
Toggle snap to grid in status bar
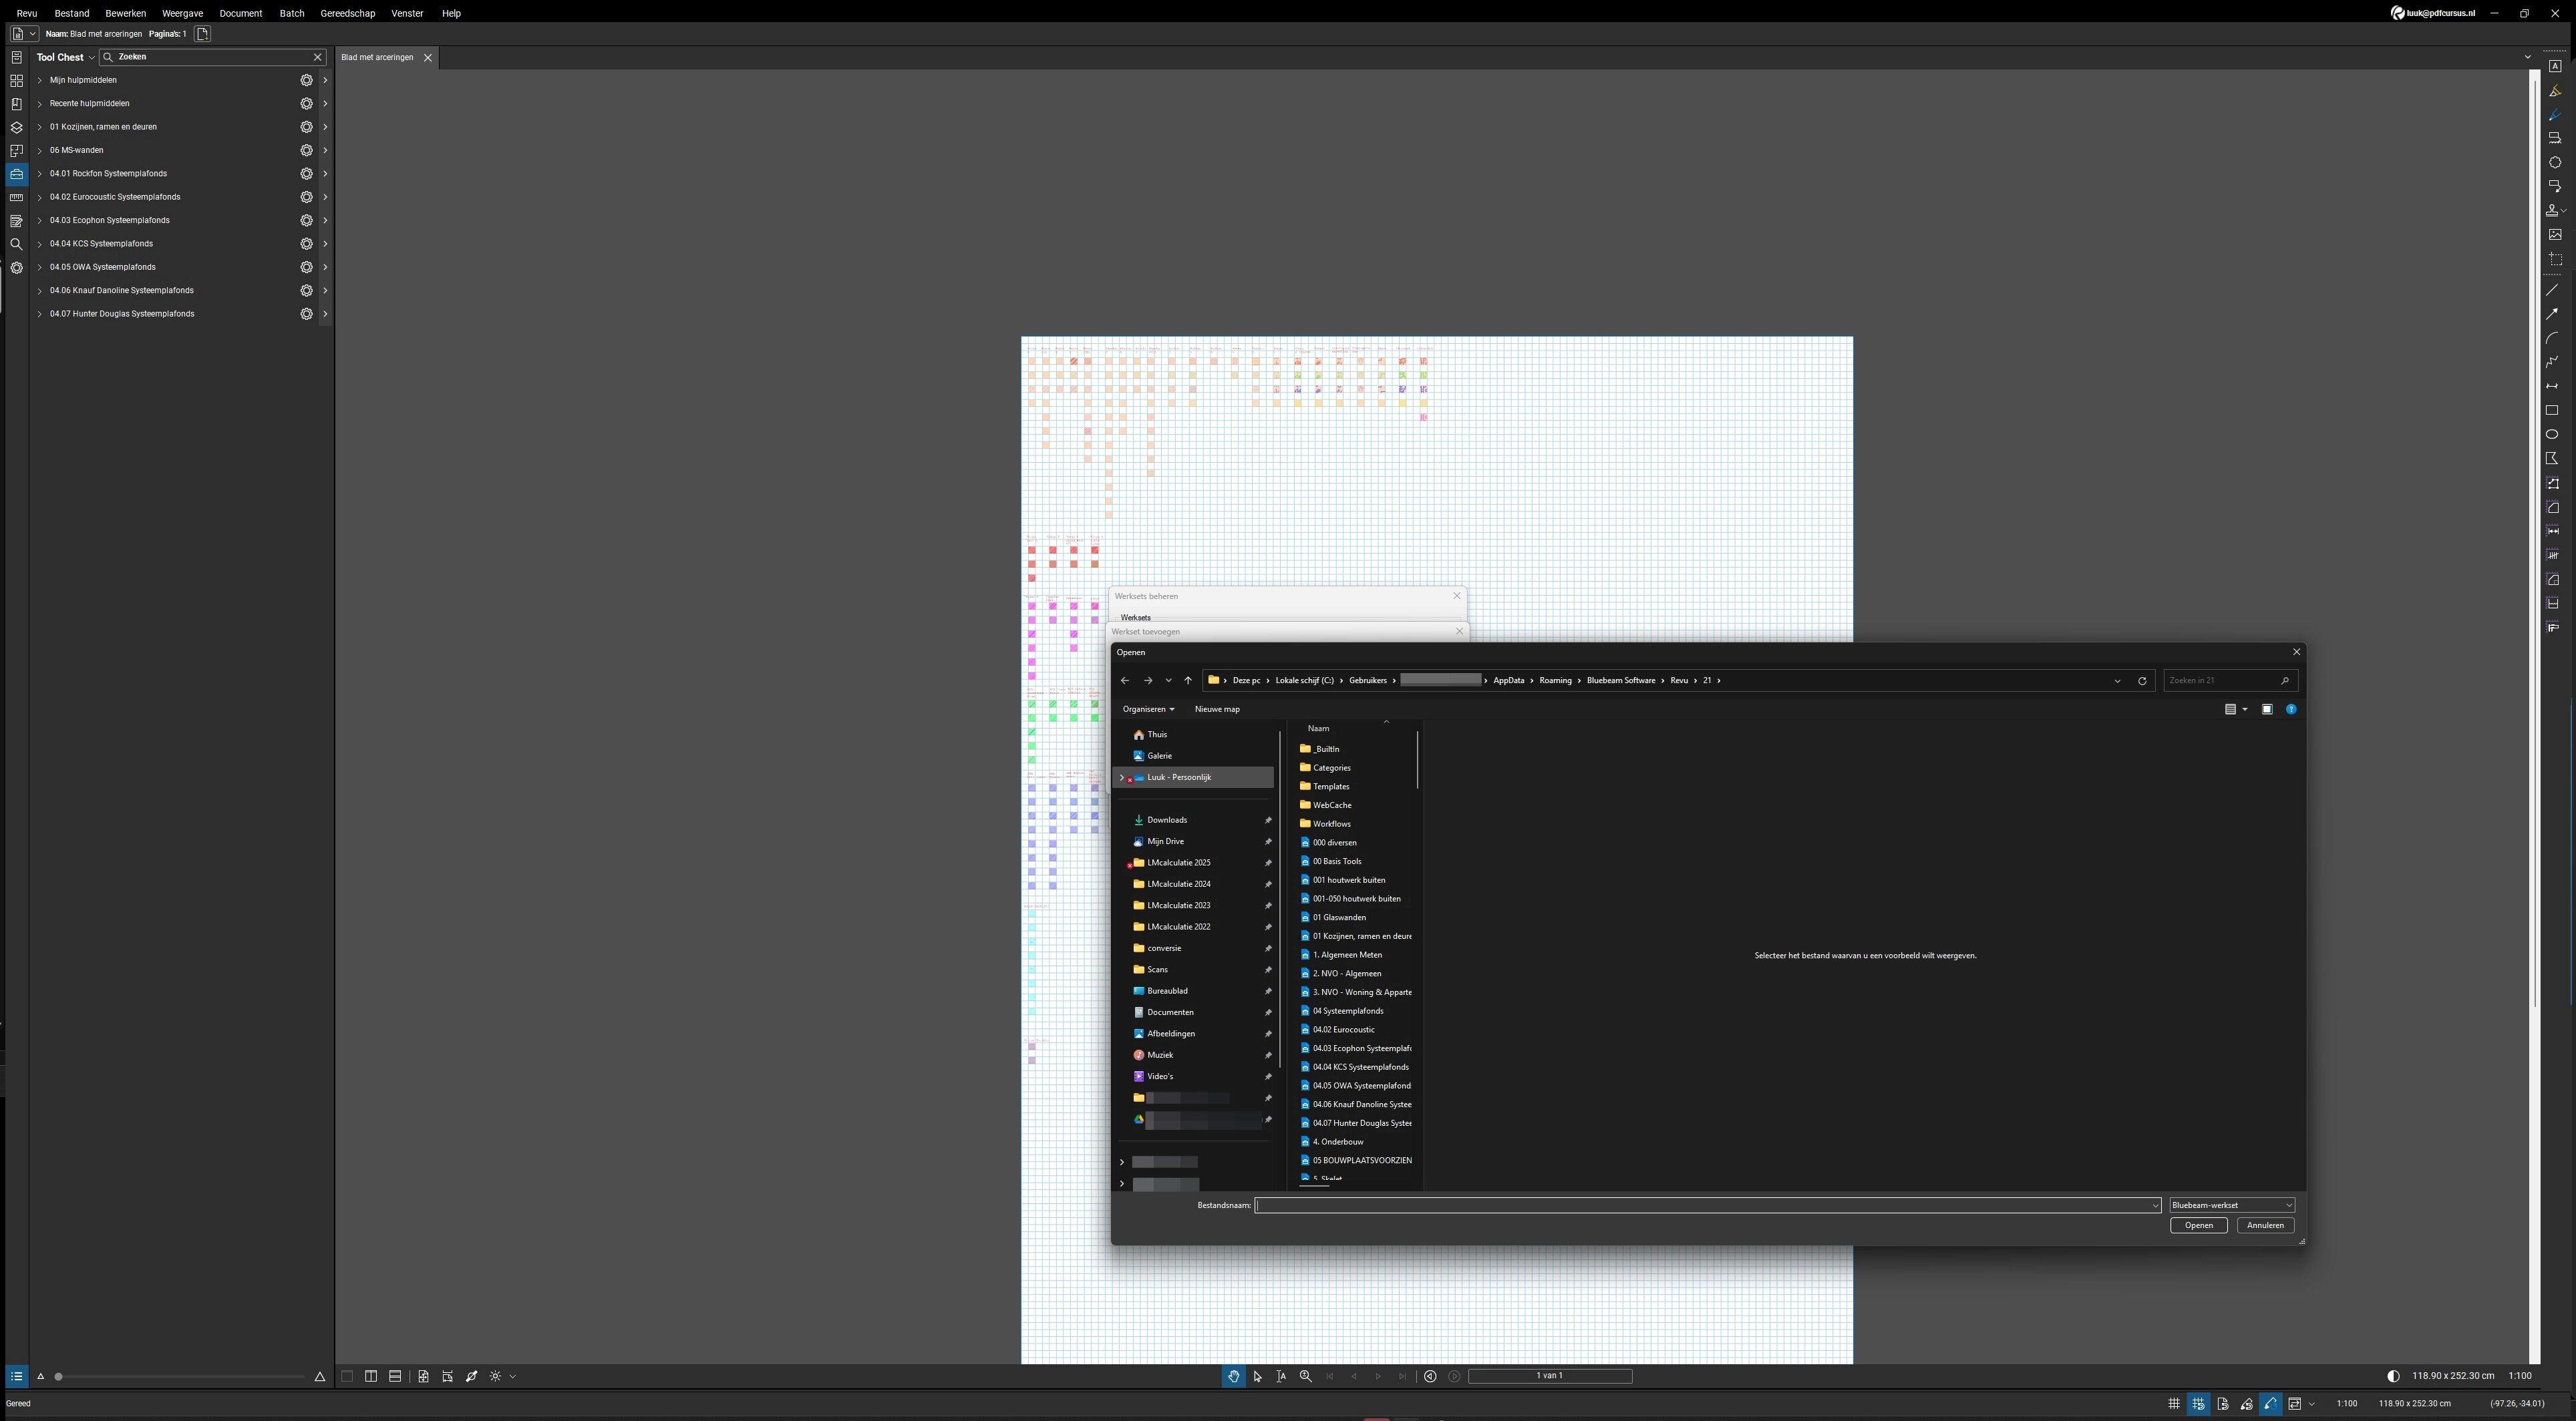point(2198,1404)
